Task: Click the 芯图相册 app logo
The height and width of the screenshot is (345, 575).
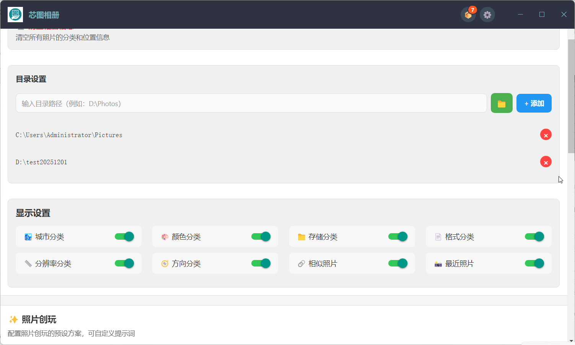Action: [15, 15]
